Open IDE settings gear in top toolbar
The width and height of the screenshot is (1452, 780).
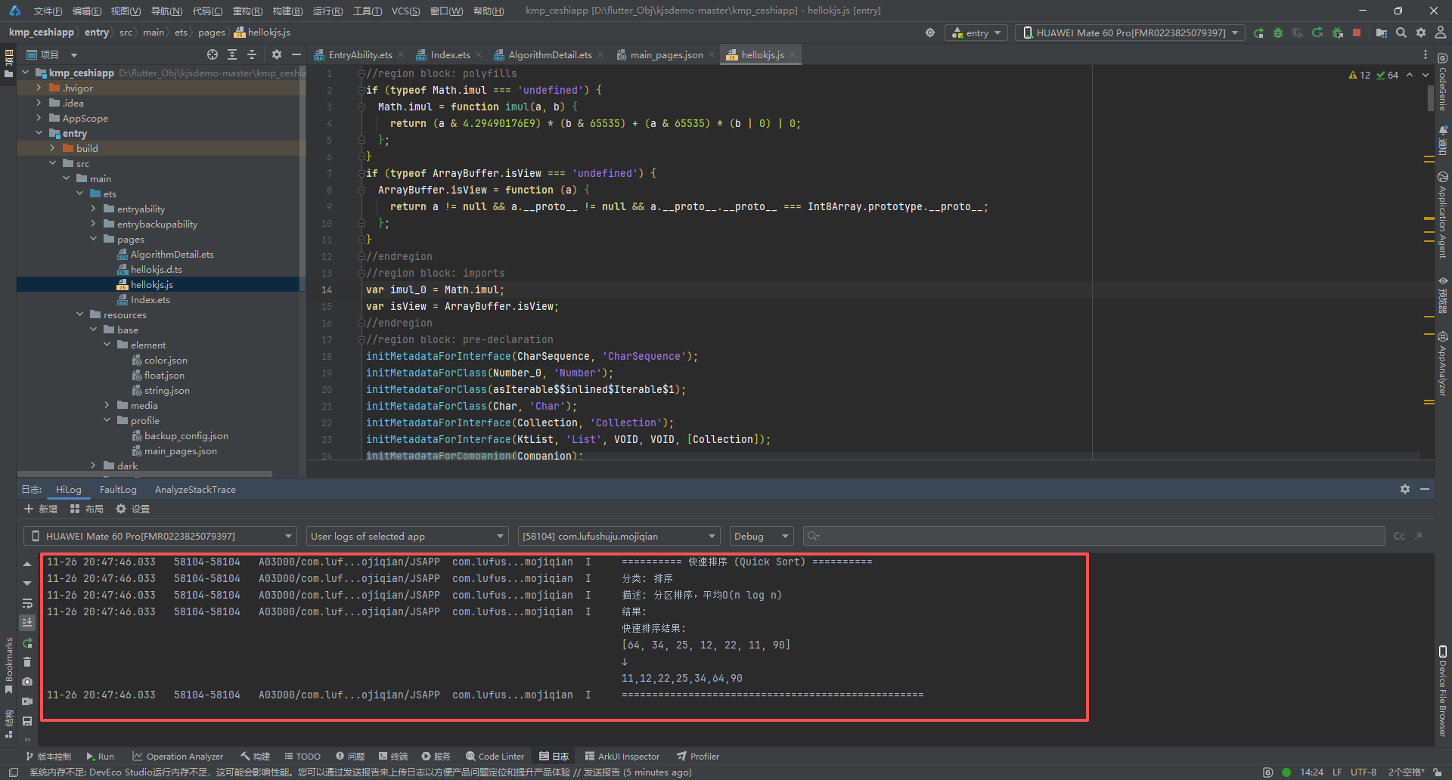[x=1421, y=32]
